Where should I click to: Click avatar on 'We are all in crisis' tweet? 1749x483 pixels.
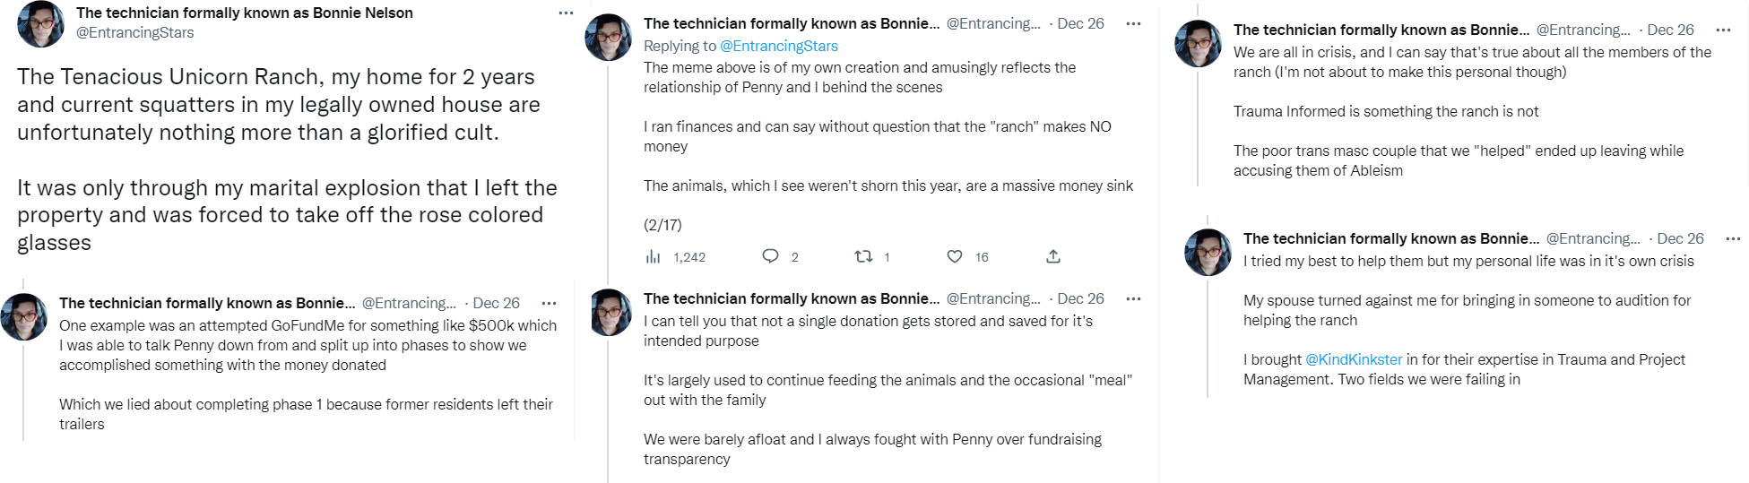click(x=1198, y=44)
